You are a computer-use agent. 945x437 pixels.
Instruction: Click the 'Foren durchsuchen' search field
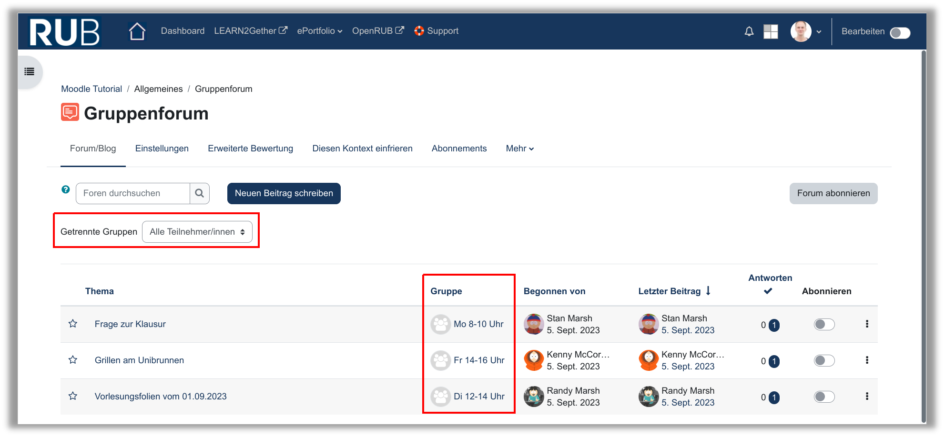tap(133, 193)
